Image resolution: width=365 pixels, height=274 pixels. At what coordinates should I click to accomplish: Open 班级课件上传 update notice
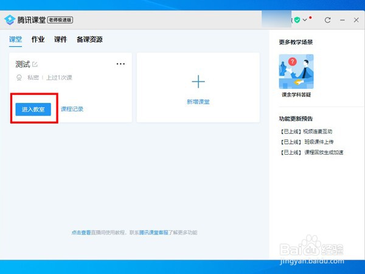click(x=307, y=142)
